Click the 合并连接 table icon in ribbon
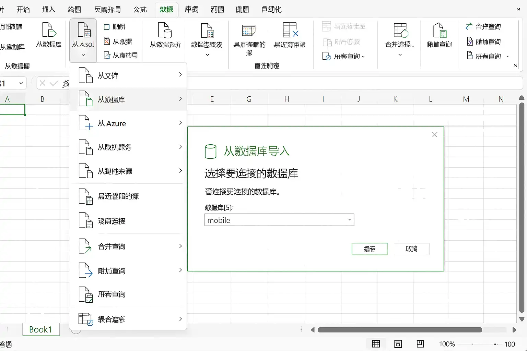Image resolution: width=527 pixels, height=351 pixels. (401, 30)
